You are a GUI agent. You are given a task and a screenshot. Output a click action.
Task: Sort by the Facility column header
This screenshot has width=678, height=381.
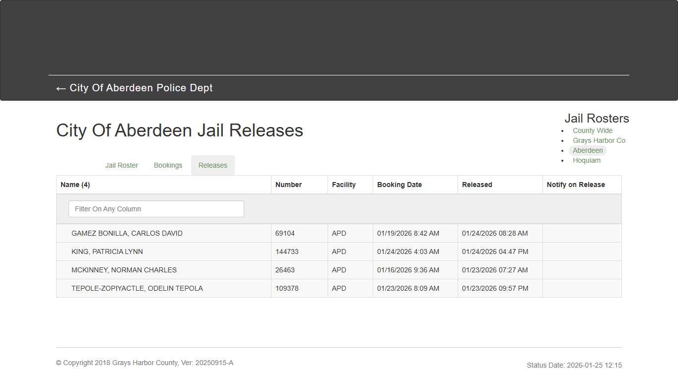pos(343,184)
